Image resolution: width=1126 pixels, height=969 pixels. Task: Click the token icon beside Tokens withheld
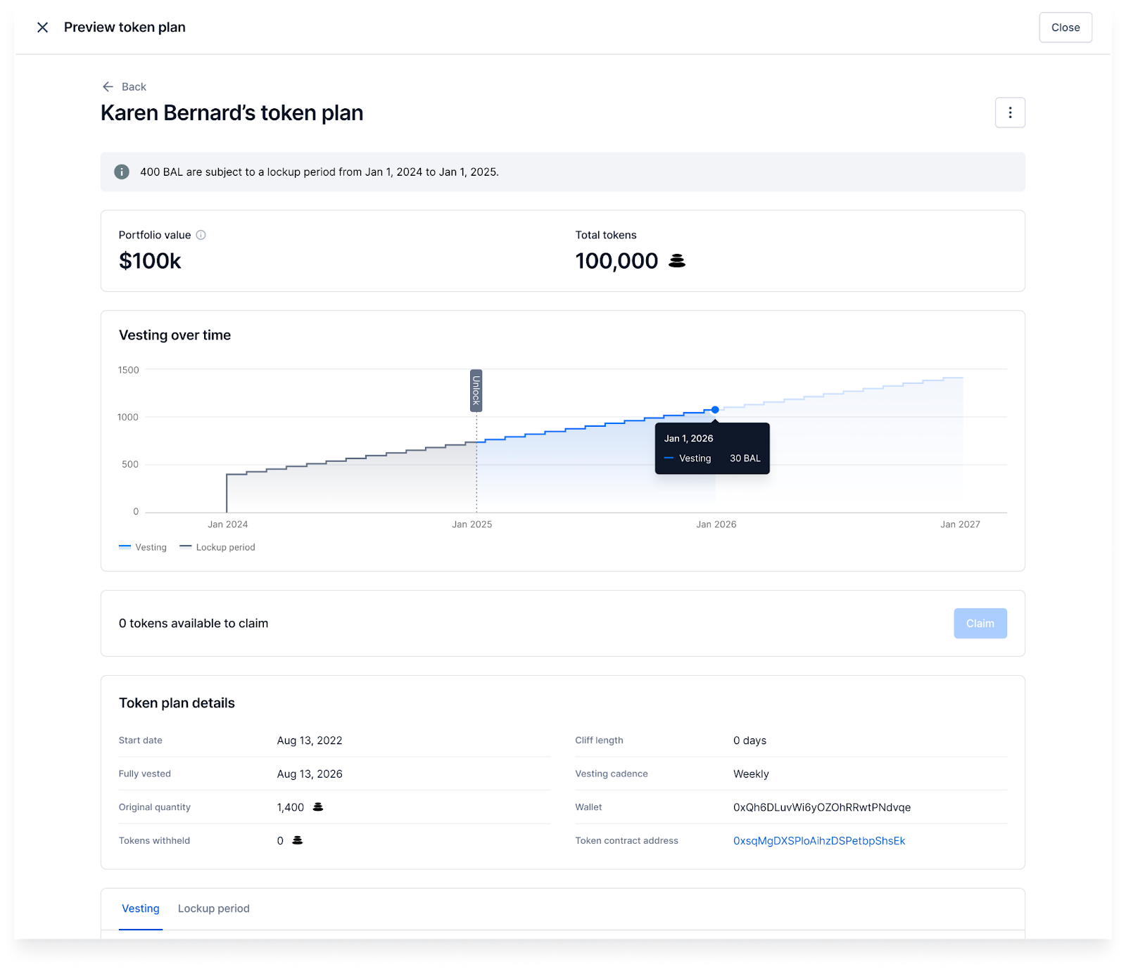tap(296, 840)
